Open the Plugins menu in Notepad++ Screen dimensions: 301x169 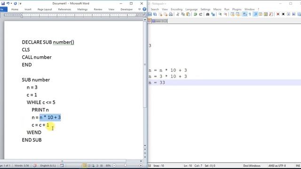(237, 9)
